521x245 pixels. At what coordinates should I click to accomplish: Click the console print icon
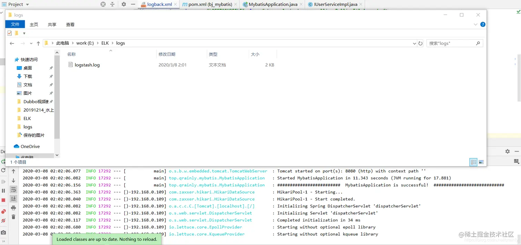pos(13,208)
